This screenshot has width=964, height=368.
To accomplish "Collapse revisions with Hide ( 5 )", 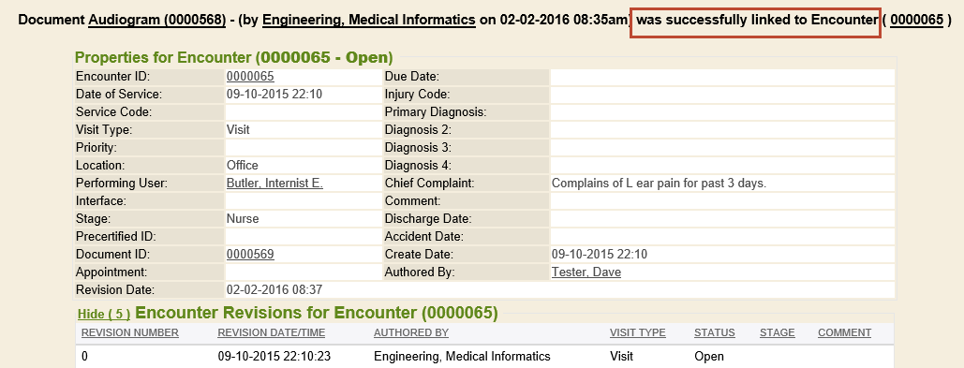I will 104,314.
